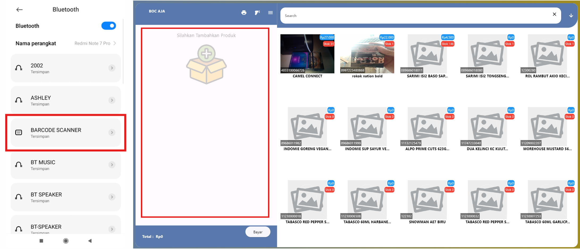Click the Stok 146 badge

point(448,44)
